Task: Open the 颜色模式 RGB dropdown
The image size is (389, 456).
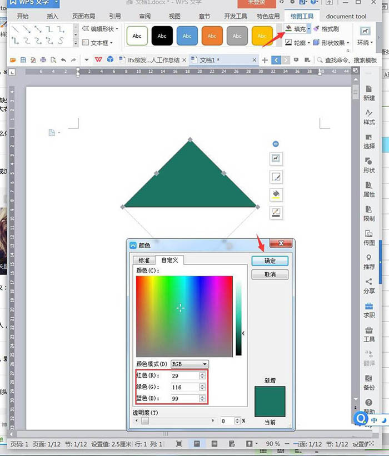Action: tap(189, 364)
